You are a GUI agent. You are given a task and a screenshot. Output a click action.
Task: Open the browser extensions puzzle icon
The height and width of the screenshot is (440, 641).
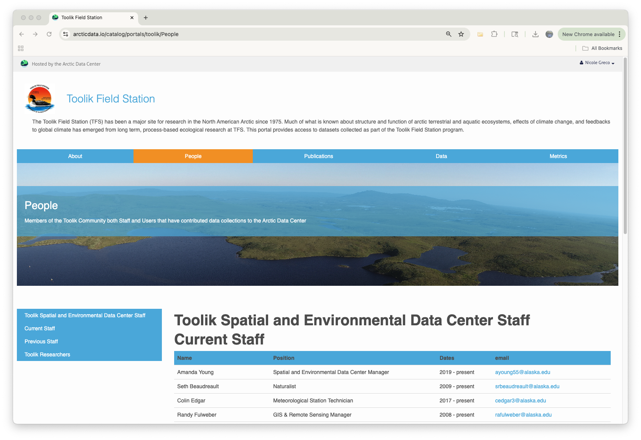[494, 34]
